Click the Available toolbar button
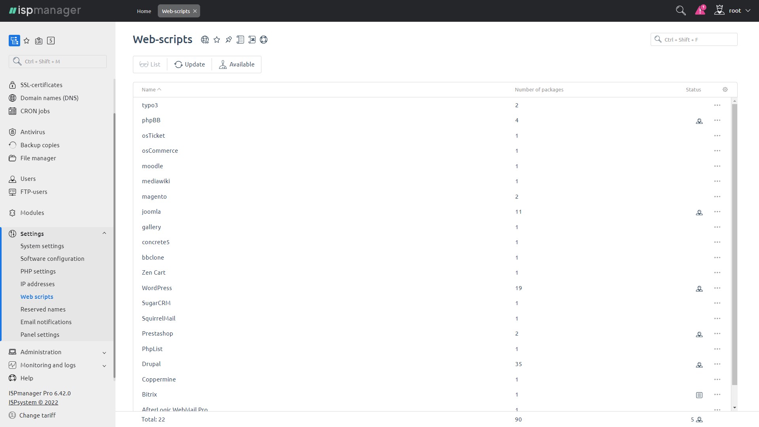The width and height of the screenshot is (759, 427). point(237,65)
